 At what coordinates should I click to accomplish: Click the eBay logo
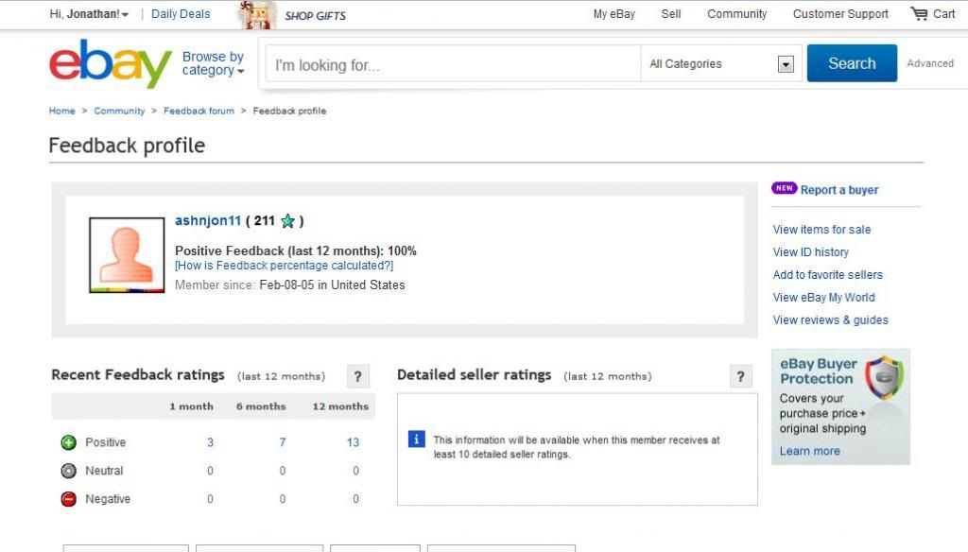(x=111, y=63)
